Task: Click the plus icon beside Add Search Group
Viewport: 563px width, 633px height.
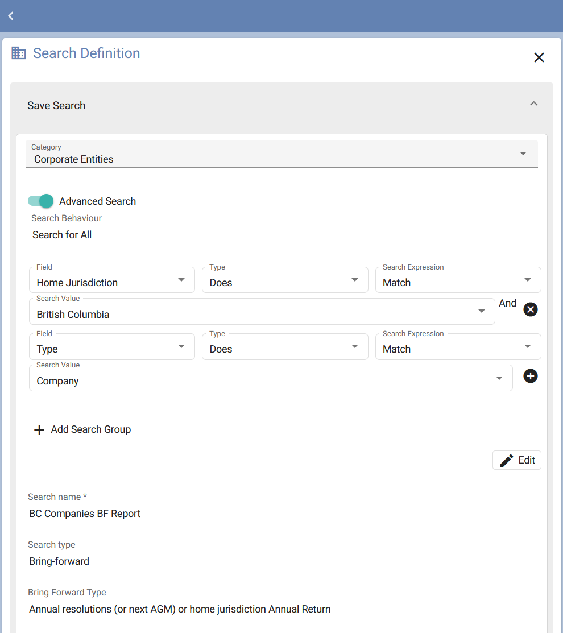Action: (39, 430)
